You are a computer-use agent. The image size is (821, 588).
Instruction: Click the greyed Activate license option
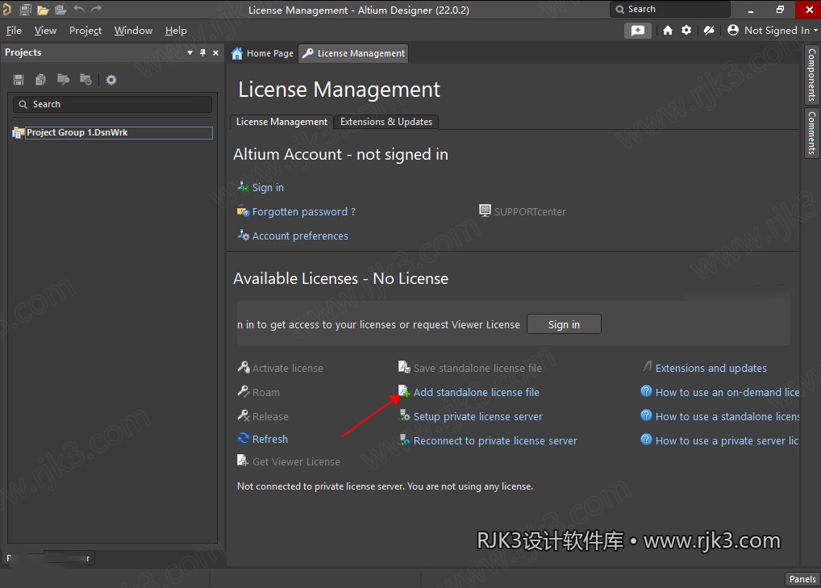[287, 368]
